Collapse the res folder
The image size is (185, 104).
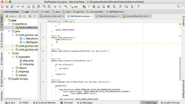click(9, 53)
